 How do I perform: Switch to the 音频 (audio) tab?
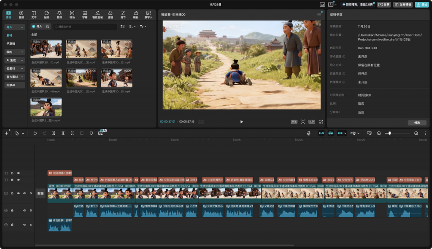[21, 15]
